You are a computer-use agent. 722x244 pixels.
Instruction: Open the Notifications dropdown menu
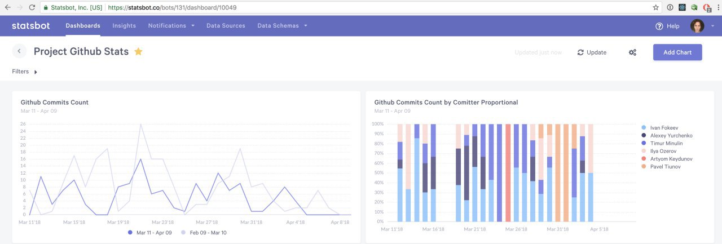coord(171,26)
